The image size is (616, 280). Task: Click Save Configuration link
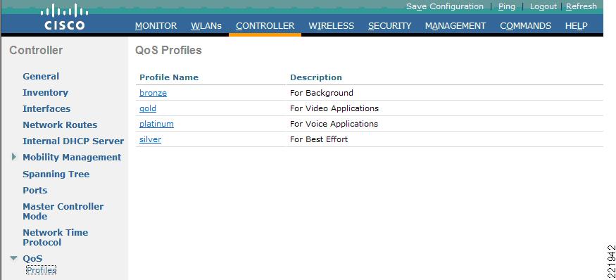(445, 6)
